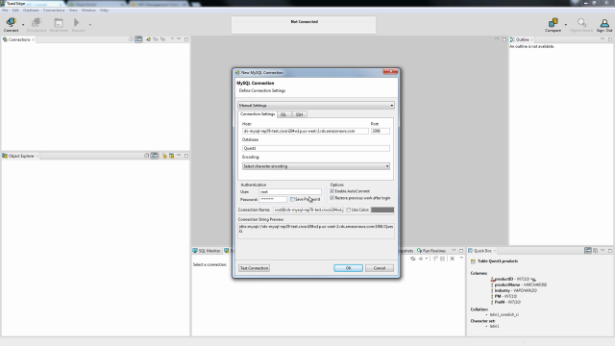Click the Worksheet toolbar icon

tap(59, 24)
